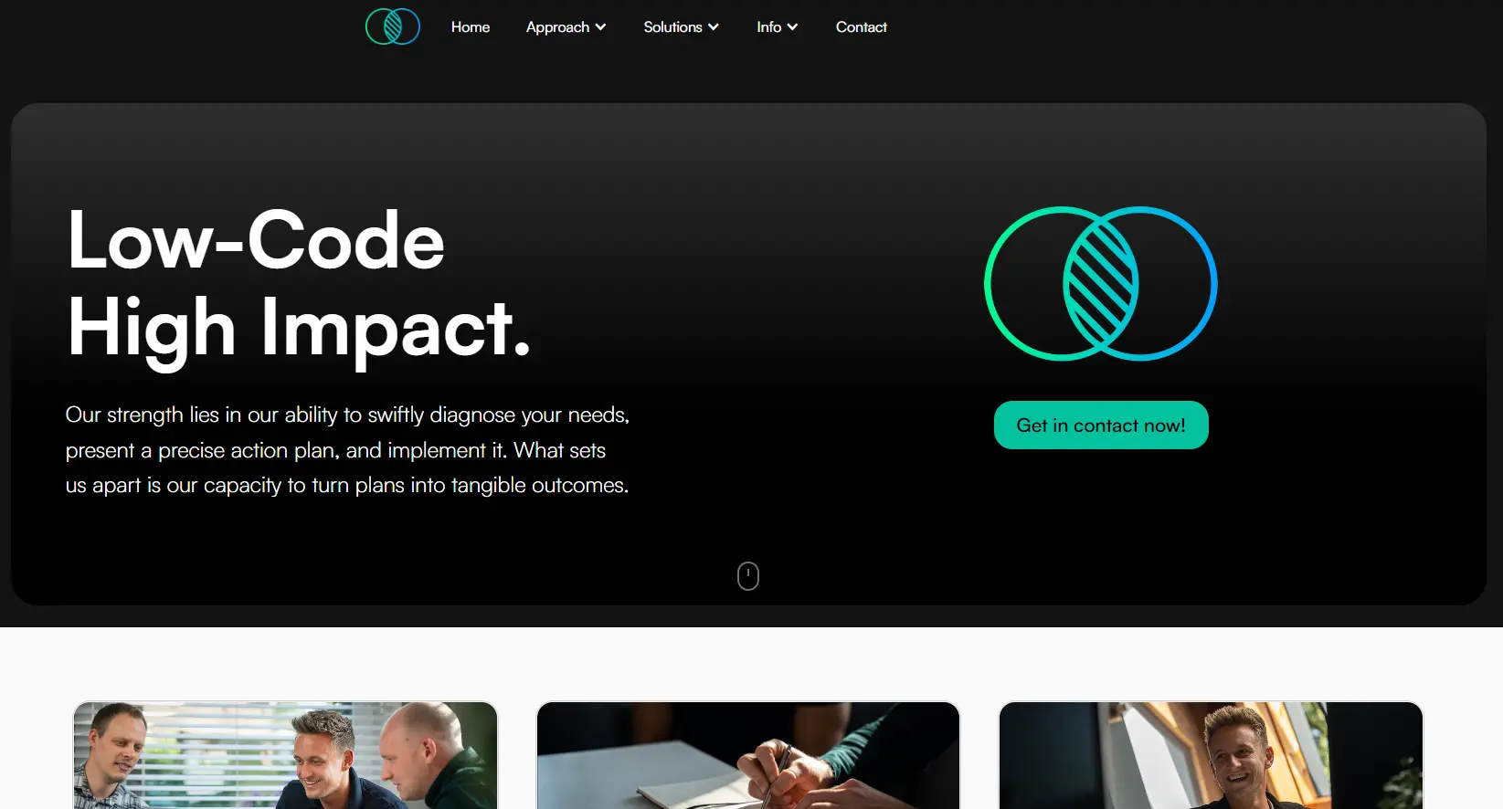Click the large overlapping-circles hero logo

pos(1101,283)
